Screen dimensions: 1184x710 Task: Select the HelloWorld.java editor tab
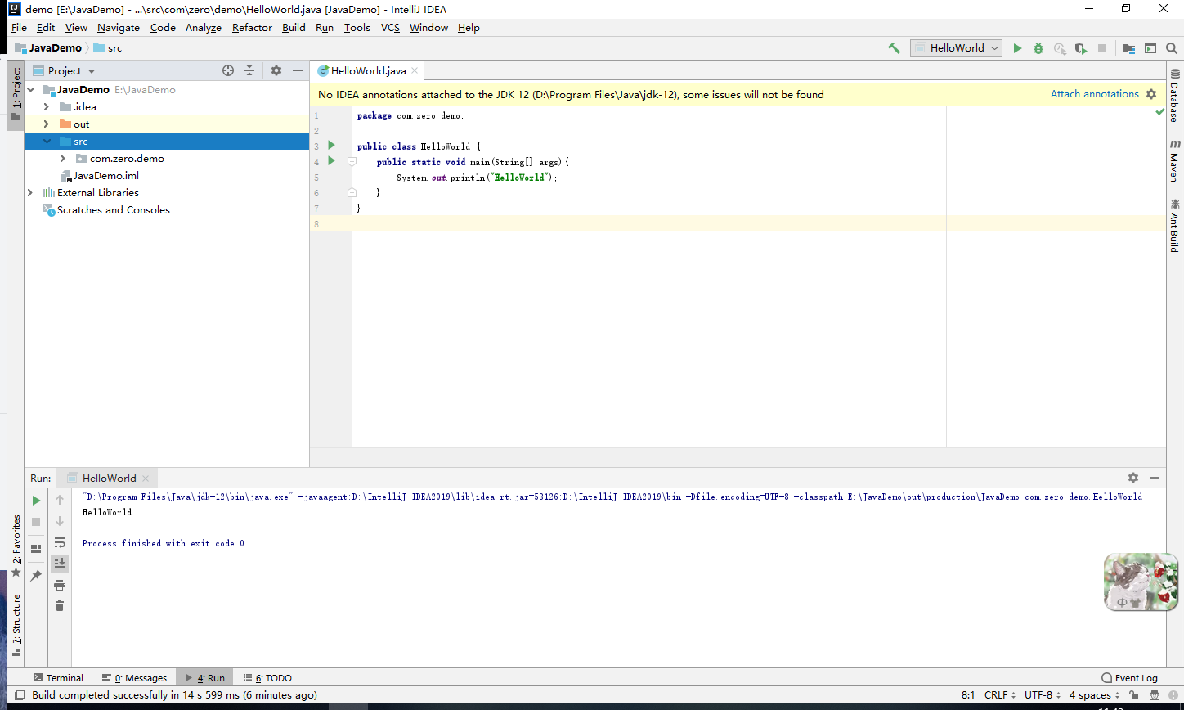pyautogui.click(x=368, y=71)
